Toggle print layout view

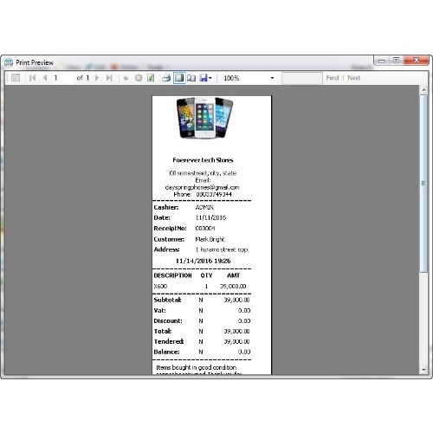click(x=179, y=78)
